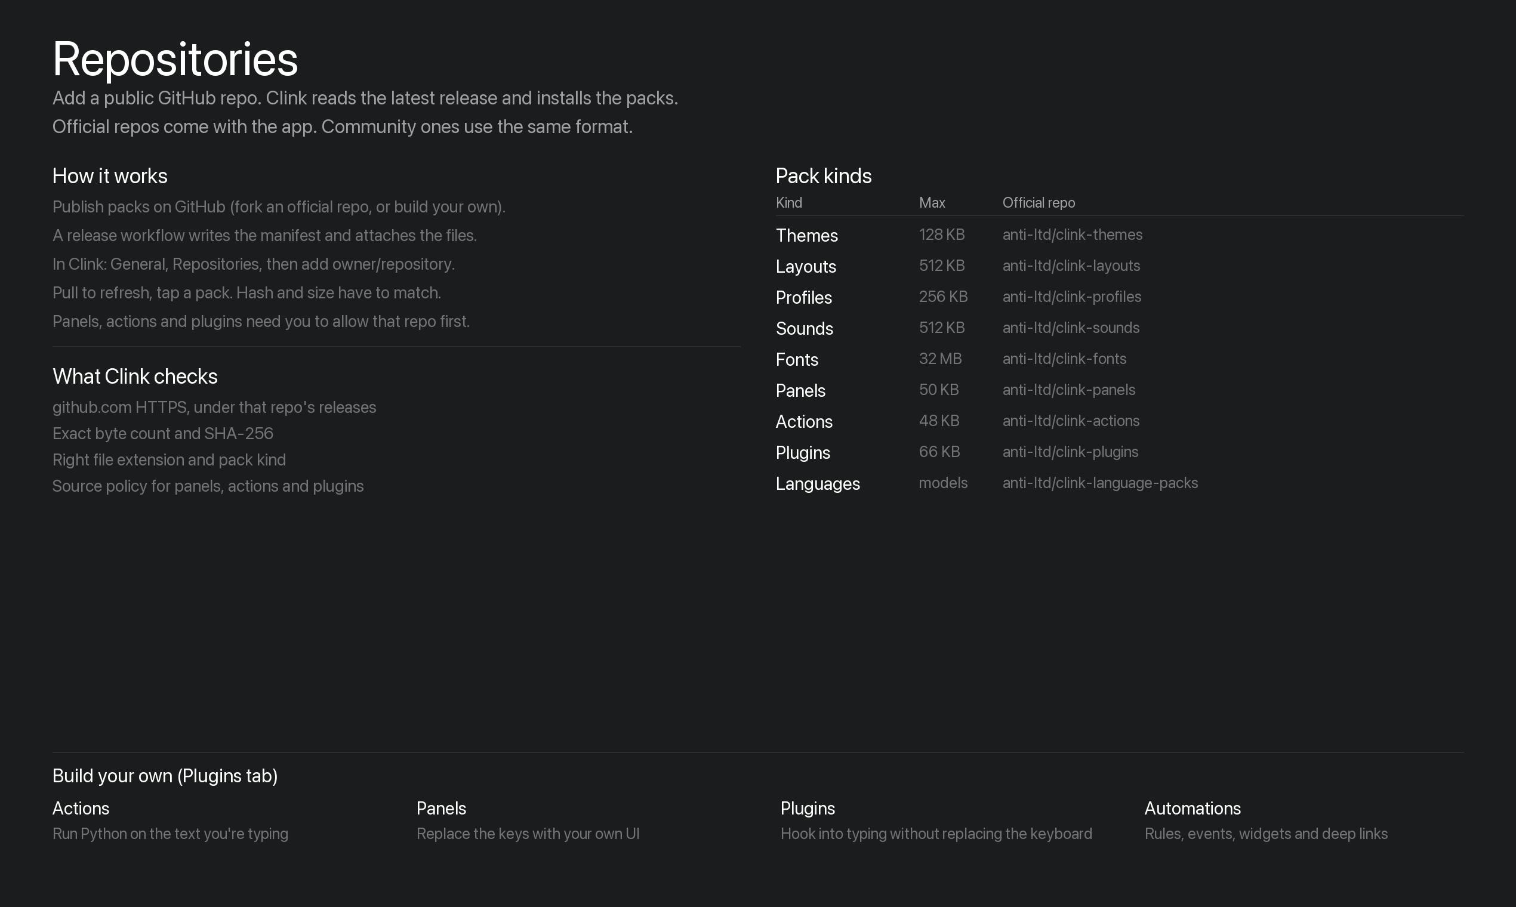Open the anti-ltd/clink-fonts repo
This screenshot has height=907, width=1516.
point(1064,359)
